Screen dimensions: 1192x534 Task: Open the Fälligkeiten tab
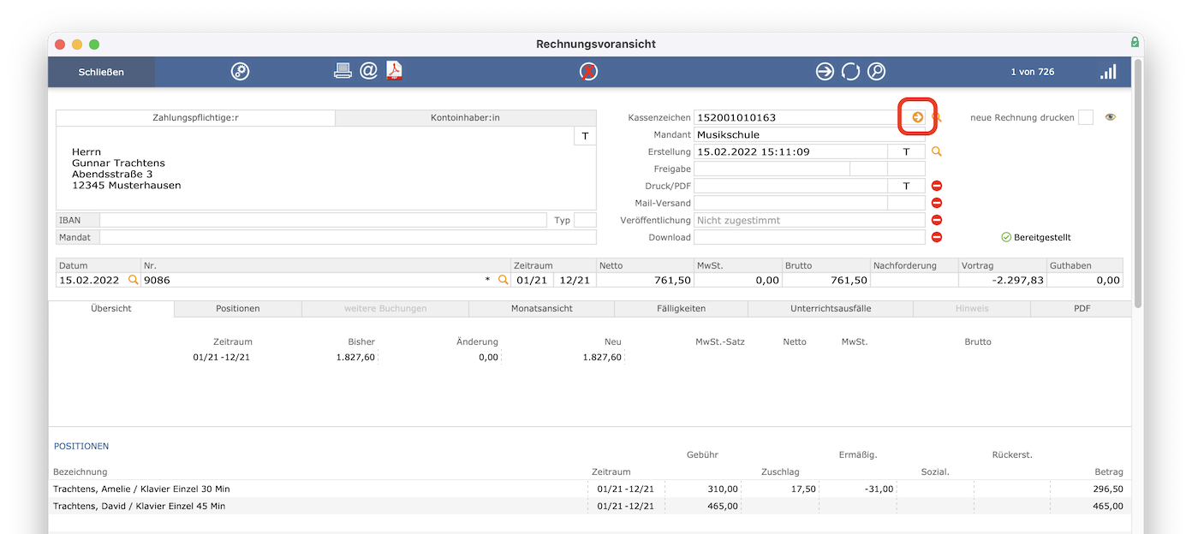pos(681,308)
